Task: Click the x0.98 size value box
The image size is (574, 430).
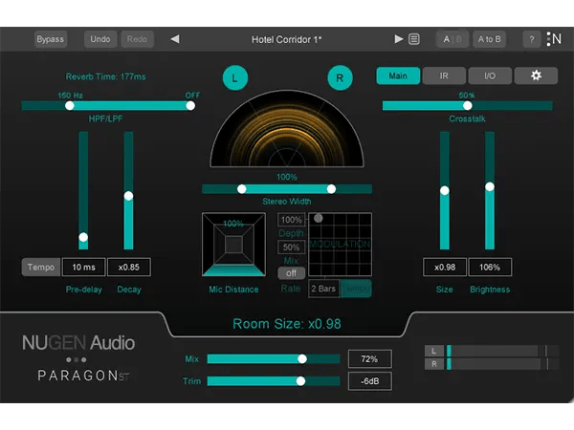Action: (445, 267)
